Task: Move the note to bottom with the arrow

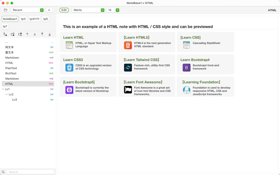Action: [50, 34]
